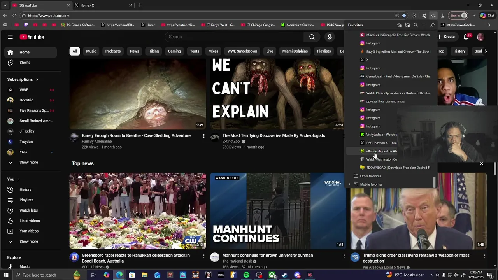498x280 pixels.
Task: Open the YouTube hamburger guide menu
Action: [x=10, y=37]
